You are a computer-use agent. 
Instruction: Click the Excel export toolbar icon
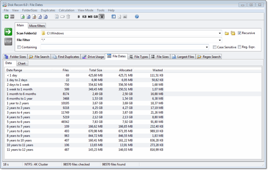[x=23, y=16]
